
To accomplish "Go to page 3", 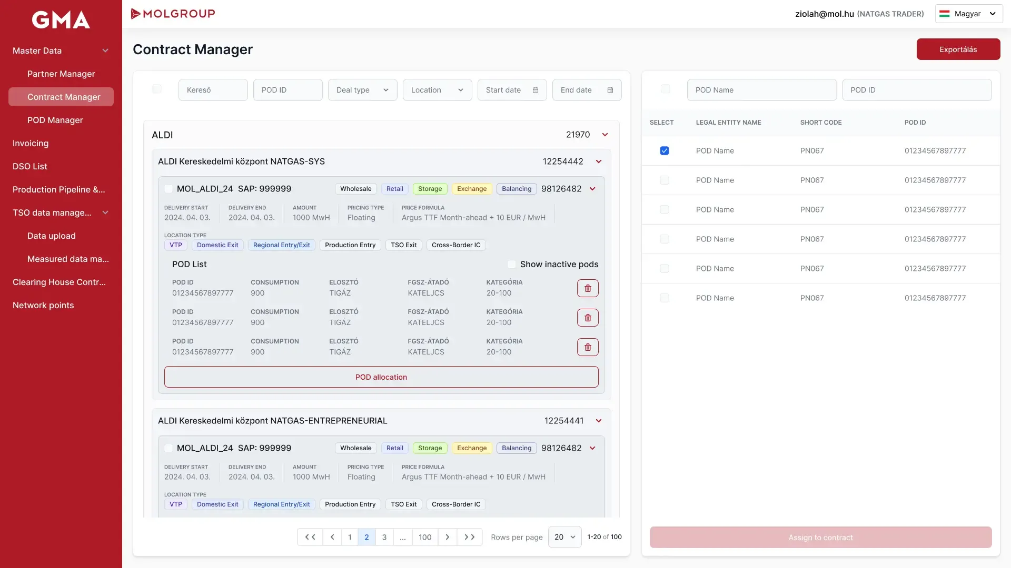I will click(x=384, y=537).
